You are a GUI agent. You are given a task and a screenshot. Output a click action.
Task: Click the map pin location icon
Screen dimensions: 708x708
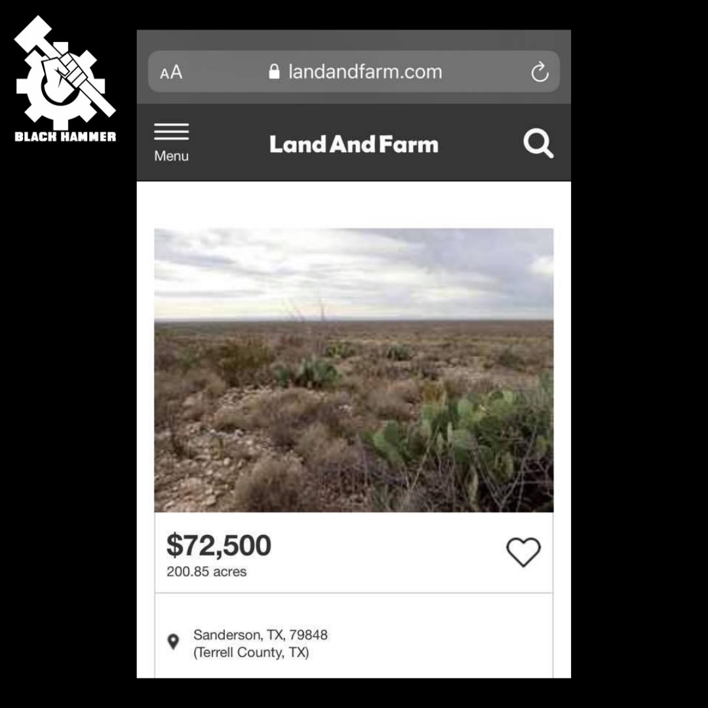tap(173, 642)
